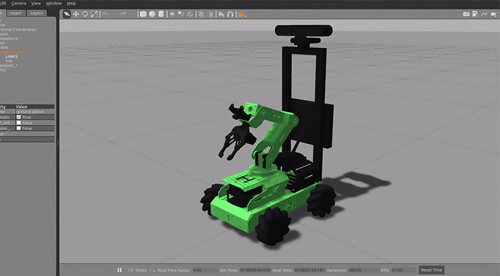Select the jetauto_1 model in tree

click(10, 66)
